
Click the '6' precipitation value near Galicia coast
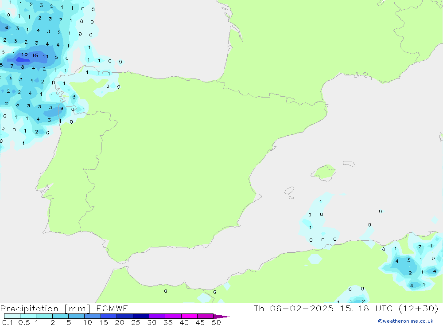pyautogui.click(x=62, y=108)
